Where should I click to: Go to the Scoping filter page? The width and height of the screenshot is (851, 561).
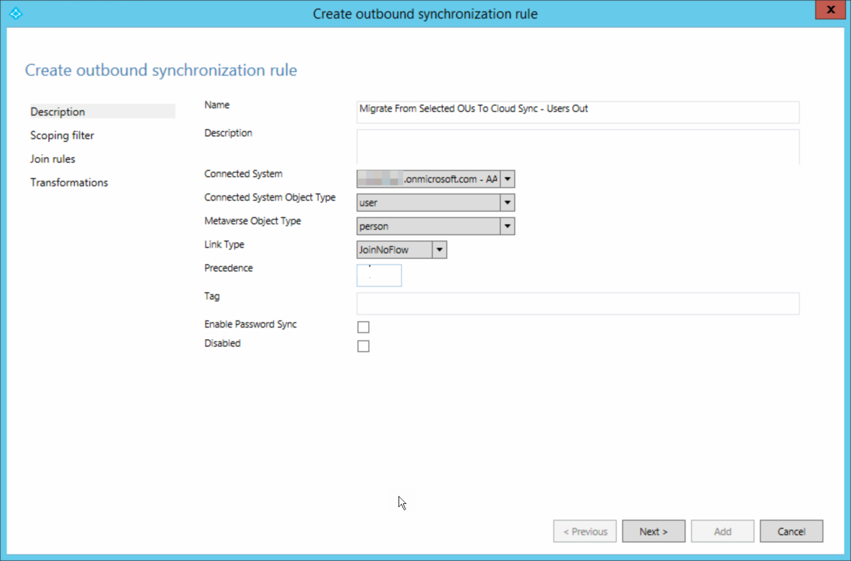[x=62, y=136]
